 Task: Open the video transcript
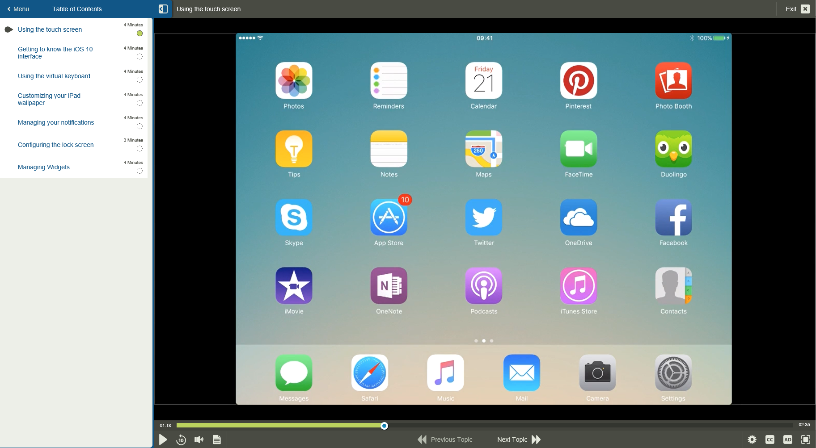[x=217, y=440]
